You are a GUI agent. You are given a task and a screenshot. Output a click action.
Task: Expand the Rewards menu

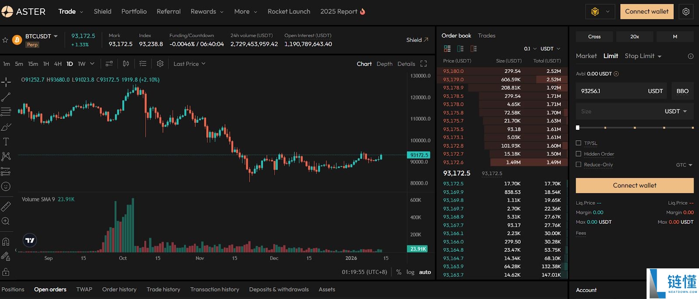(207, 11)
